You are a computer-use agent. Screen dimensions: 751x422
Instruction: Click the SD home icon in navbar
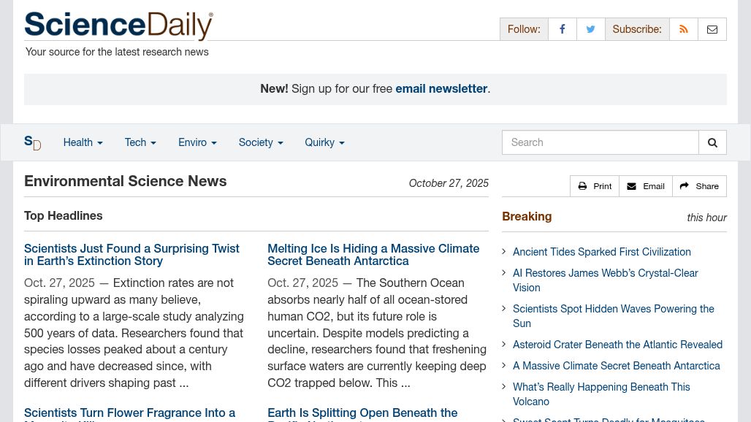pos(32,142)
